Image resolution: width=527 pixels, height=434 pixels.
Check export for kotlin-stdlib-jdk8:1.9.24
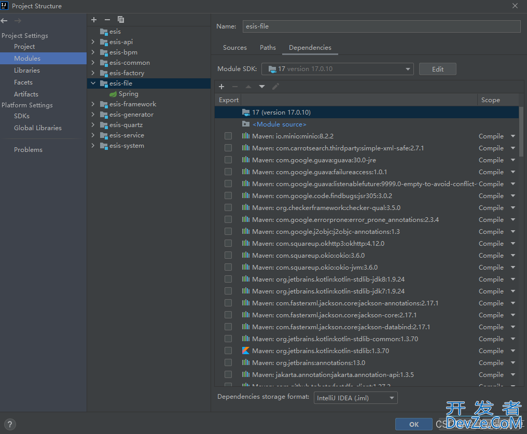pyautogui.click(x=228, y=279)
